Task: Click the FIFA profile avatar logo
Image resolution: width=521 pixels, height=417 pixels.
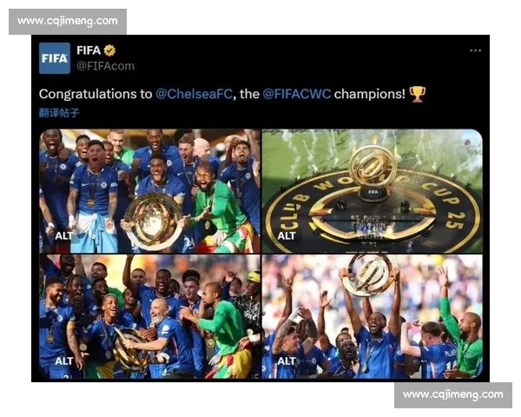Action: click(55, 58)
